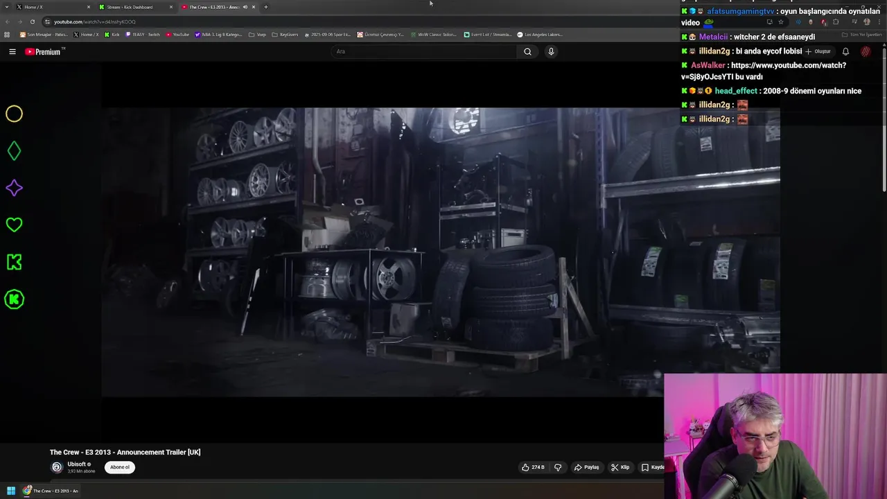The image size is (887, 499).
Task: Focus the YouTube 'Ara' search field
Action: [424, 51]
